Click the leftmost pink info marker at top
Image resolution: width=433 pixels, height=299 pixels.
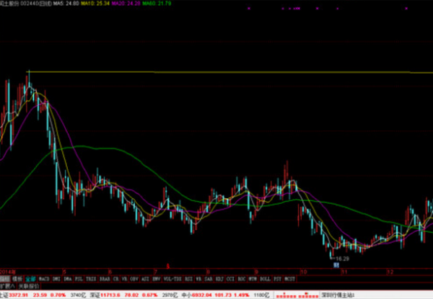pyautogui.click(x=249, y=9)
